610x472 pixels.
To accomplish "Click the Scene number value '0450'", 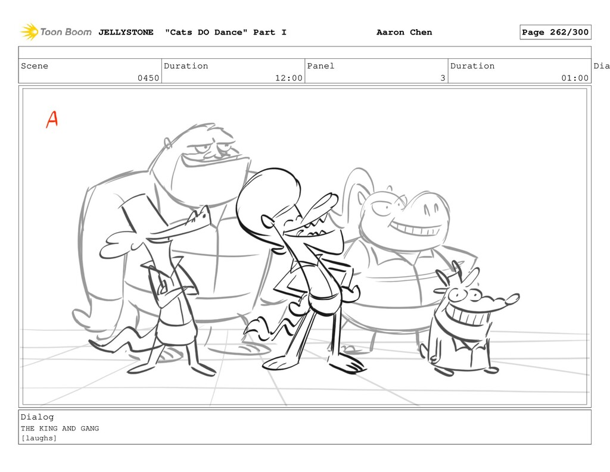I will point(148,78).
